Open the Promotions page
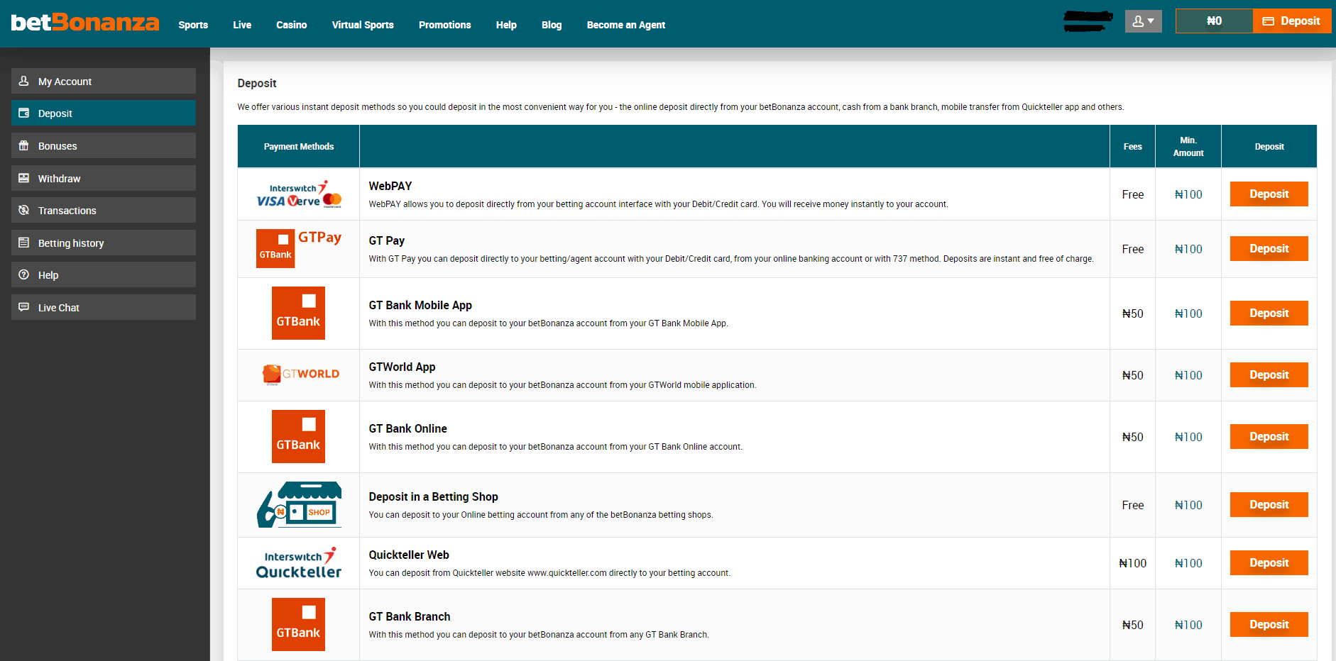 point(445,25)
